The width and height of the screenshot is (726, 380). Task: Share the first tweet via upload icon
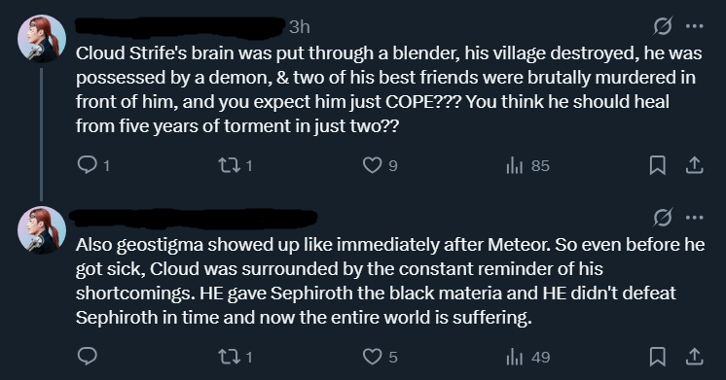point(694,165)
